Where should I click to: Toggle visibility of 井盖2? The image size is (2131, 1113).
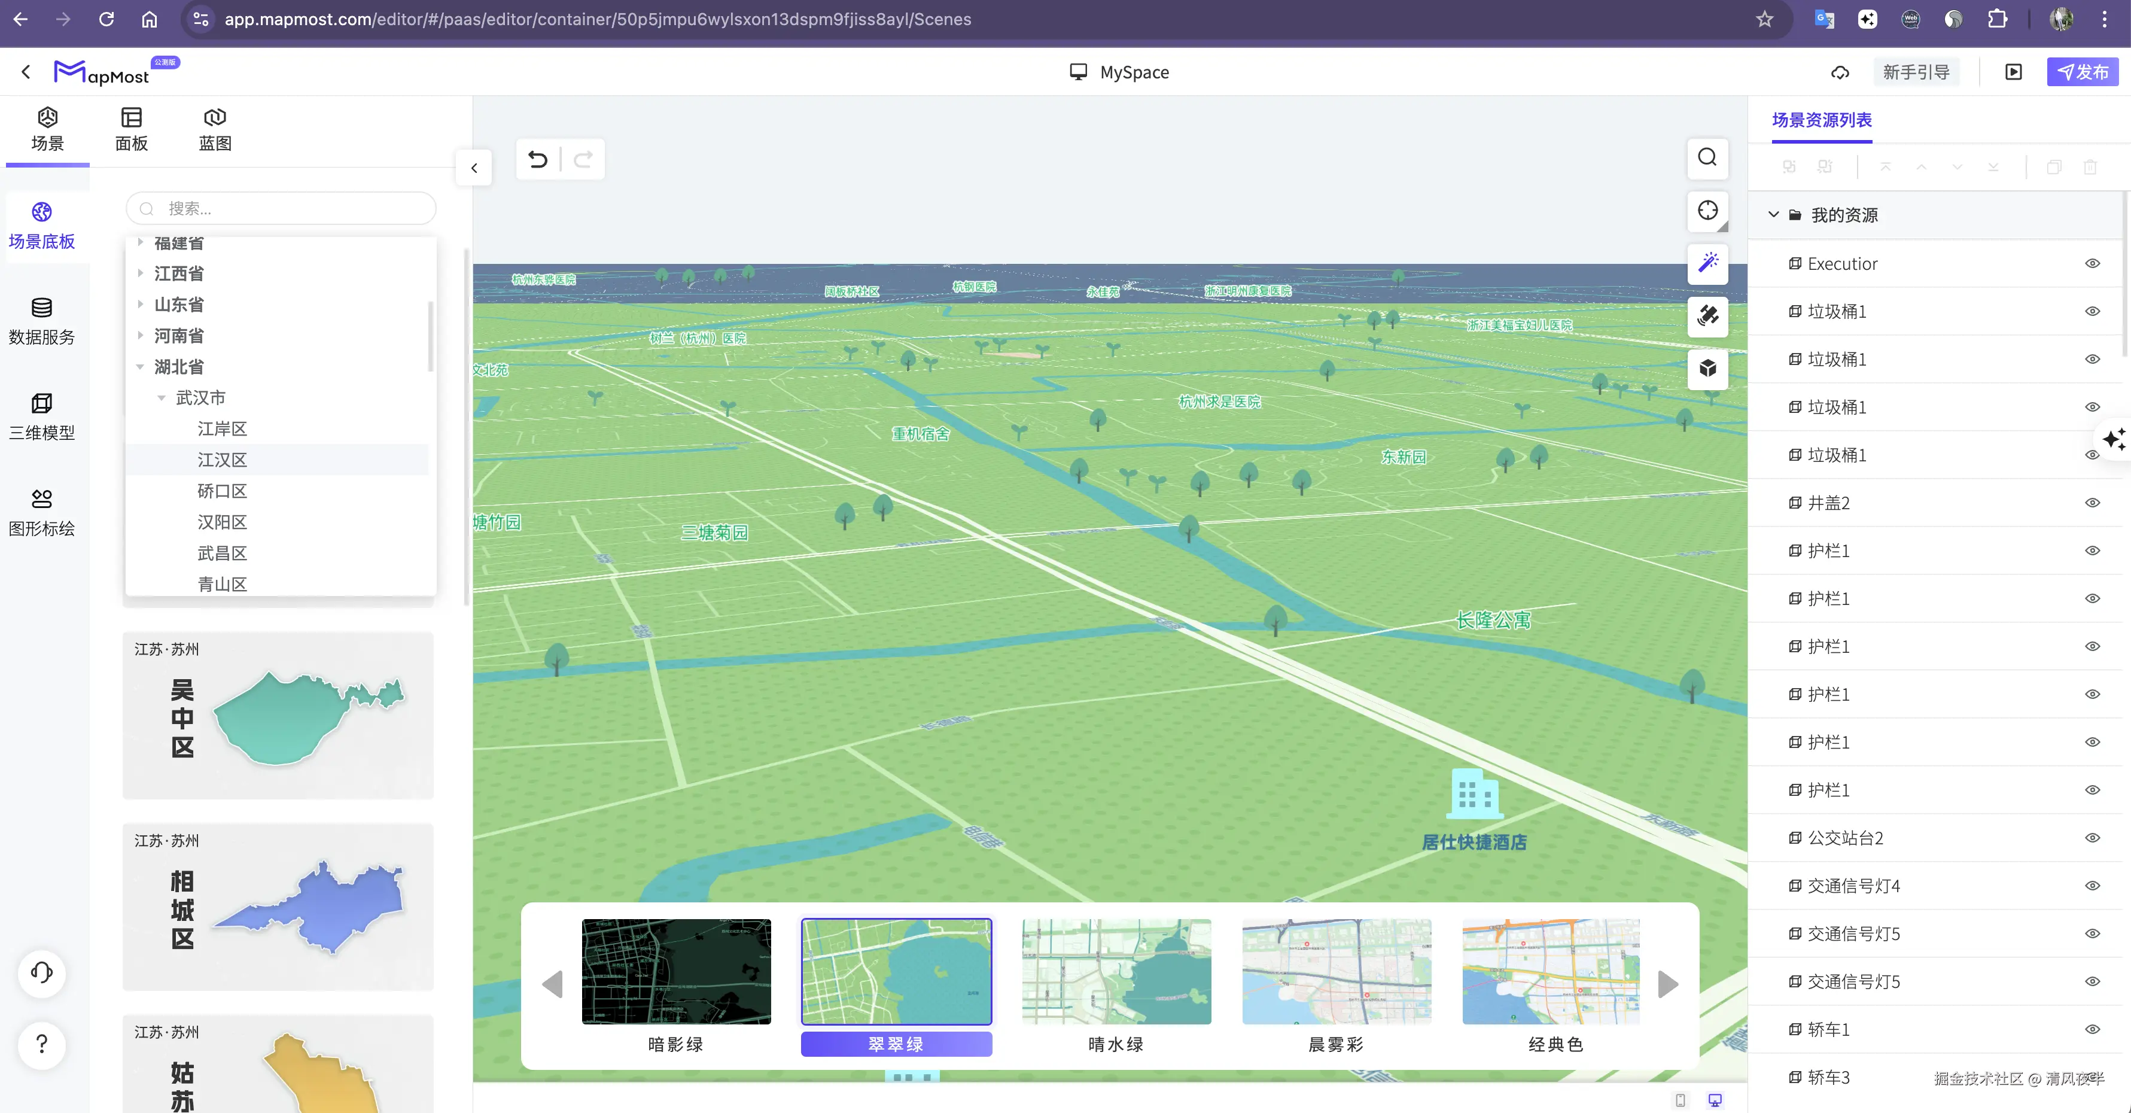point(2092,502)
